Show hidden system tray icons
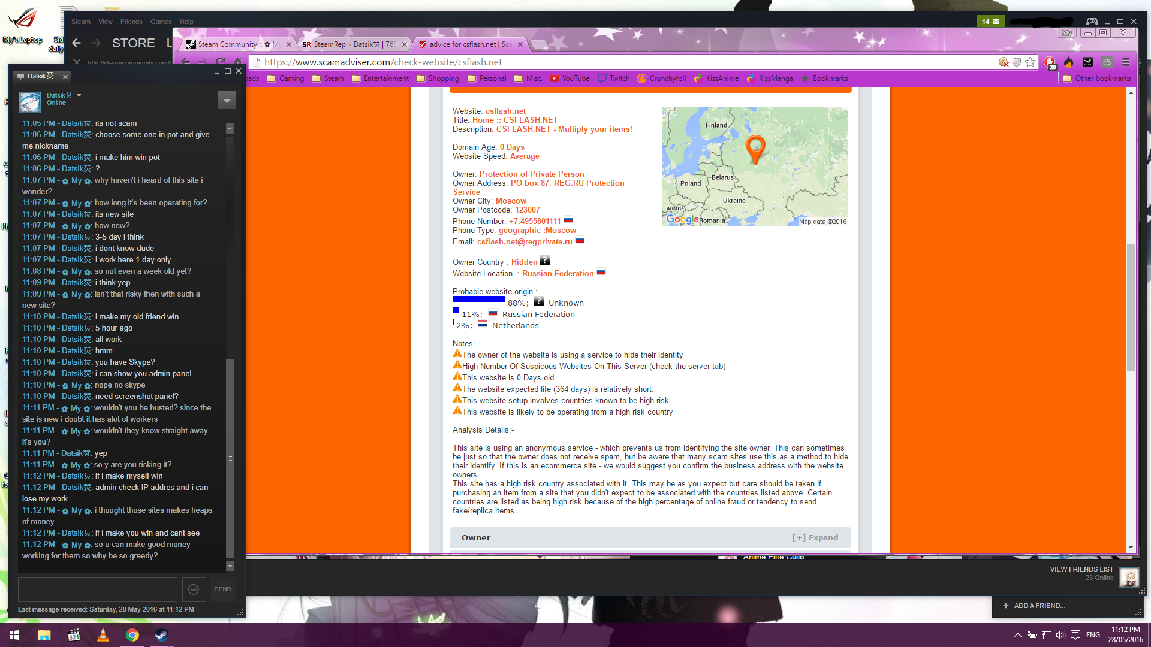 (x=1017, y=635)
